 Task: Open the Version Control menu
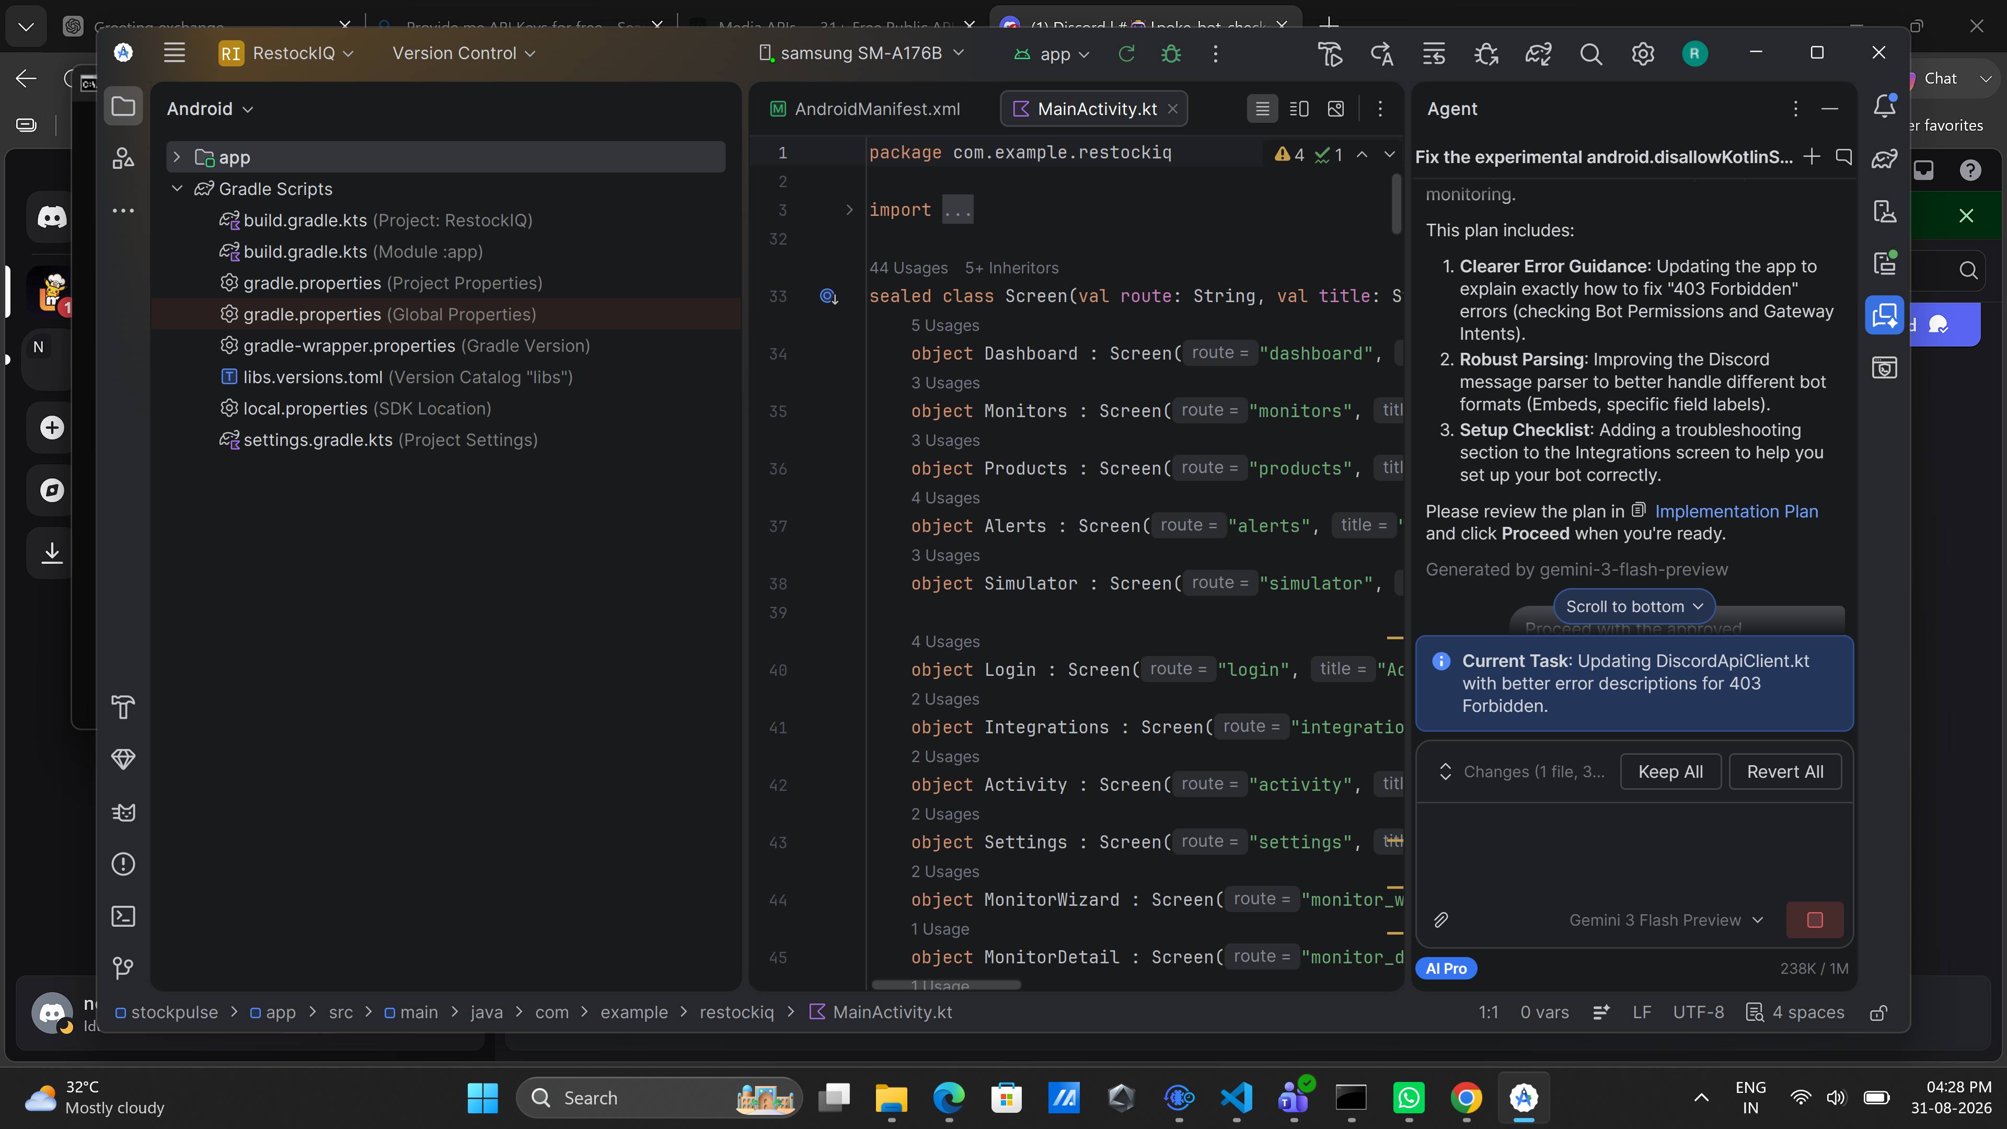coord(464,54)
